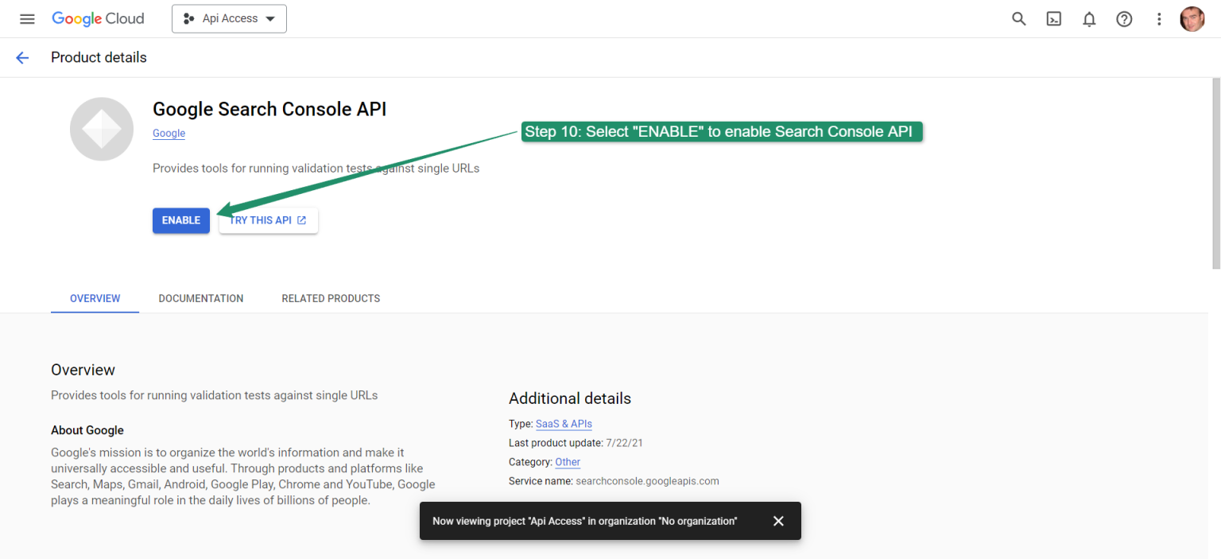1221x559 pixels.
Task: Switch to the RELATED PRODUCTS tab
Action: [x=331, y=298]
